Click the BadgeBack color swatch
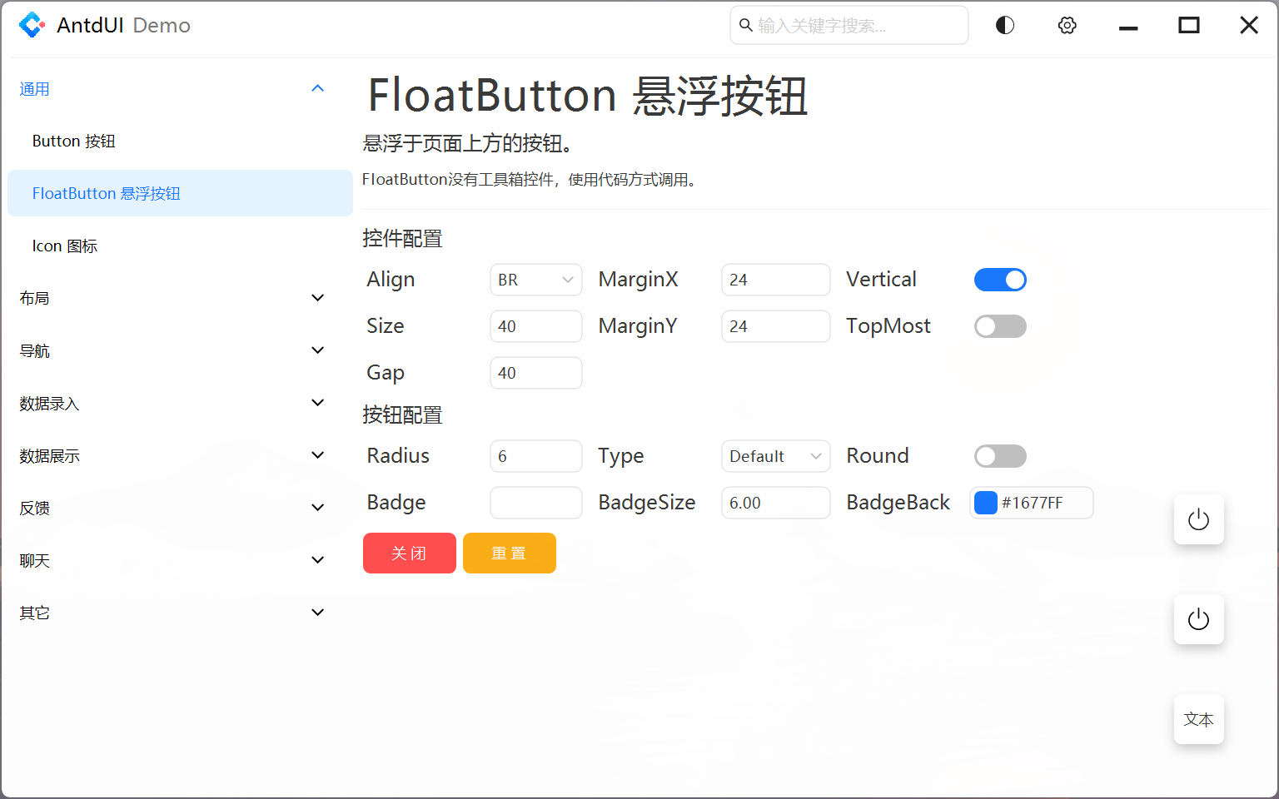 (x=986, y=503)
